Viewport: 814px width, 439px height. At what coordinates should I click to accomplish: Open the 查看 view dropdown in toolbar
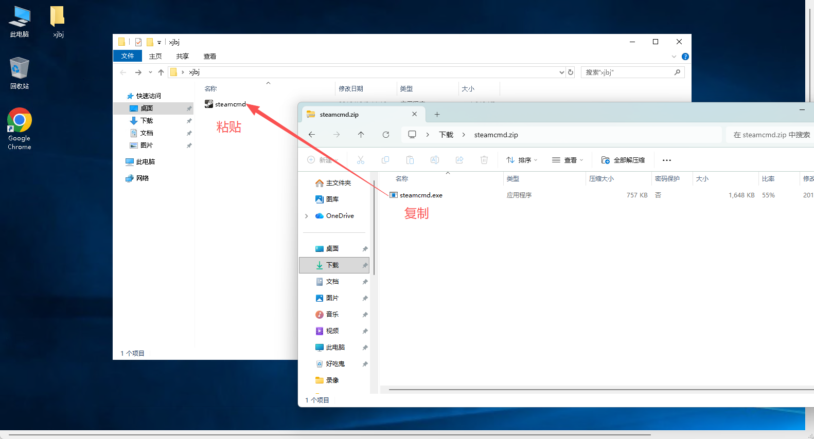click(x=568, y=160)
